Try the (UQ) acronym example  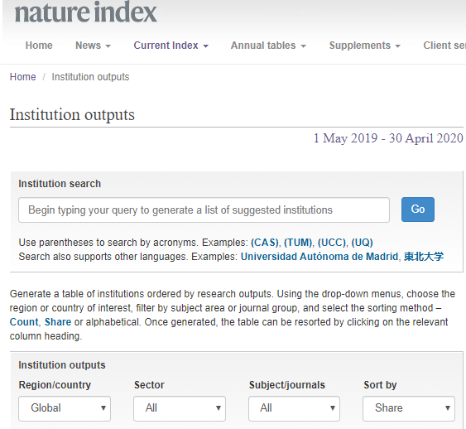tap(362, 243)
